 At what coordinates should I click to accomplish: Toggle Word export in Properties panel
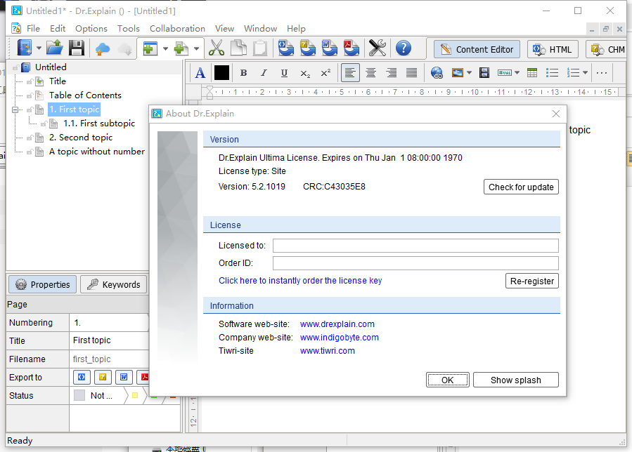(124, 378)
